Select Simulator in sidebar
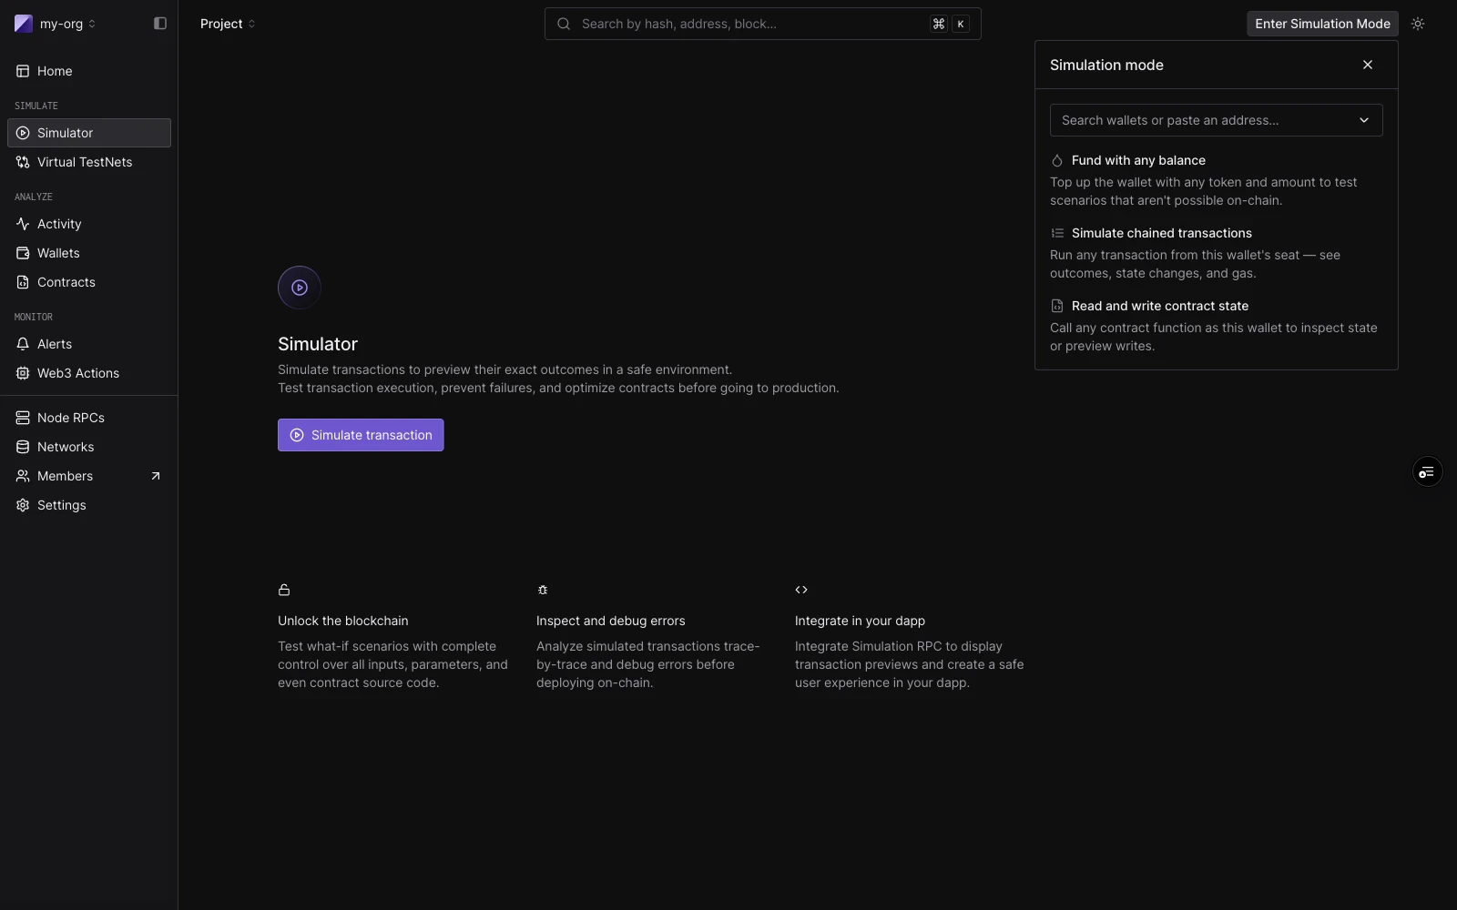This screenshot has height=910, width=1457. coord(89,133)
